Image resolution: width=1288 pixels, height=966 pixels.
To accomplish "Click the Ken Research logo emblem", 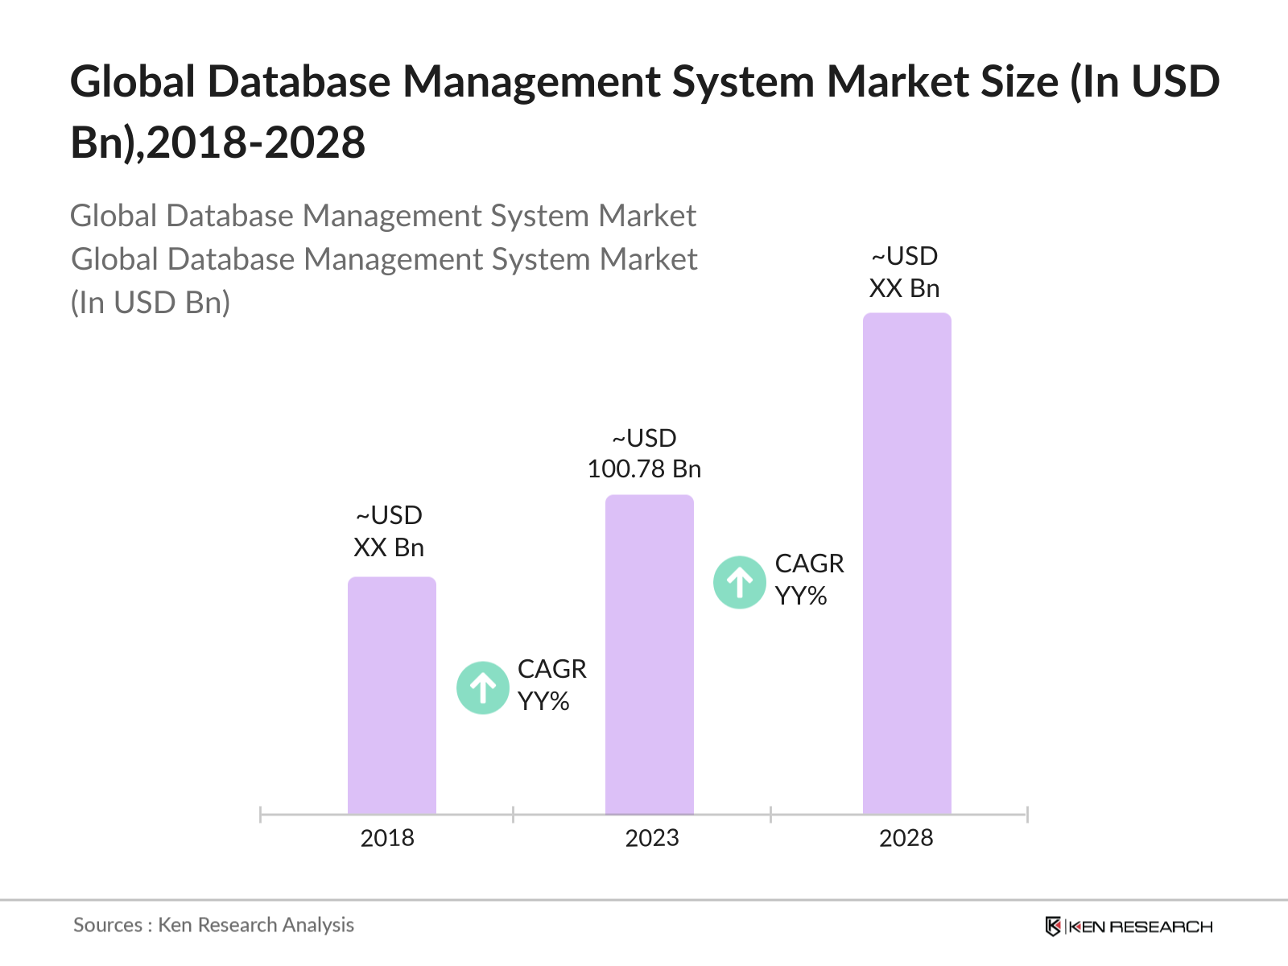I will tap(1052, 927).
